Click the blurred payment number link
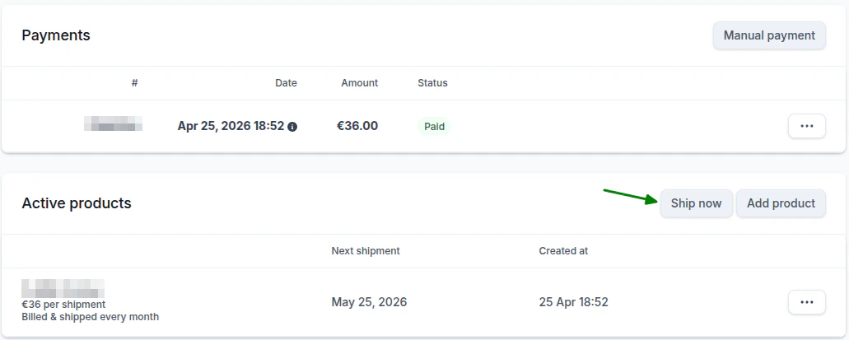 coord(113,123)
